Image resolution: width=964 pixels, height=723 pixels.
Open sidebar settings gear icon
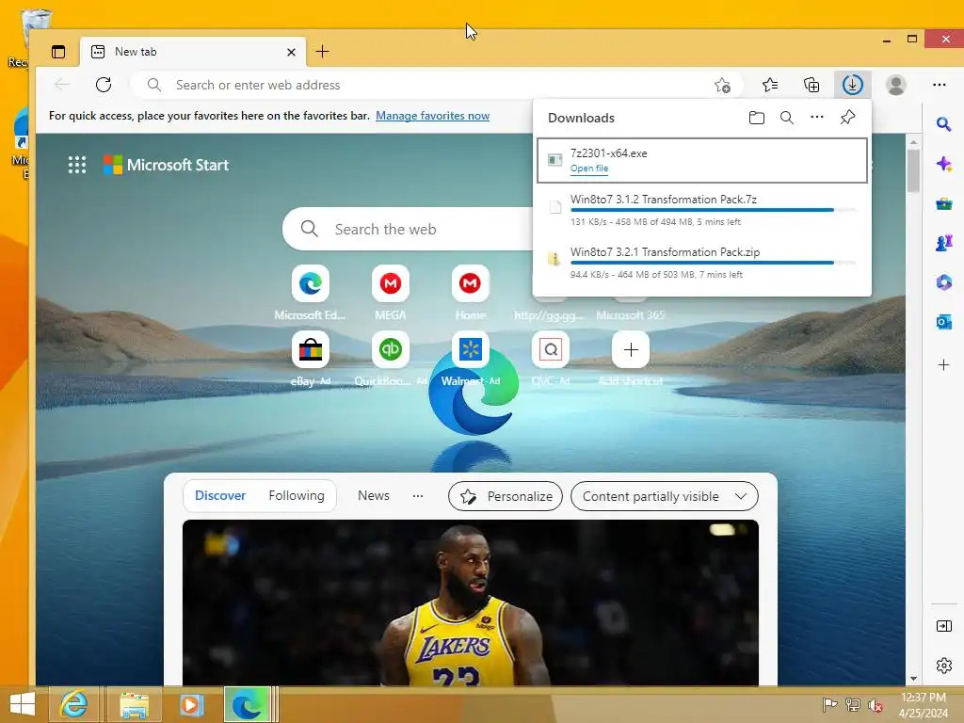pos(943,666)
